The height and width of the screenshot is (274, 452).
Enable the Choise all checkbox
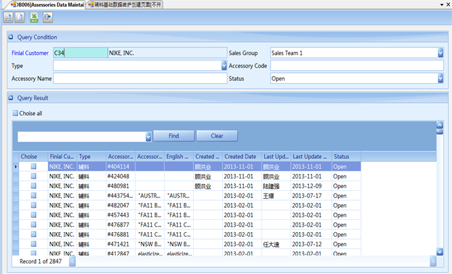pos(16,113)
